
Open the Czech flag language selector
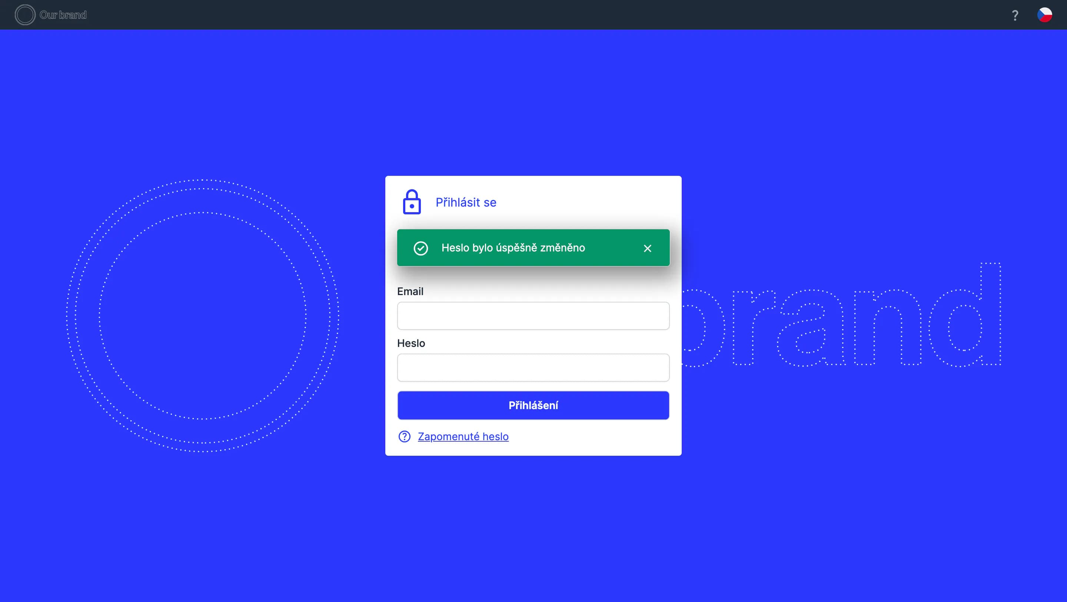click(1044, 15)
